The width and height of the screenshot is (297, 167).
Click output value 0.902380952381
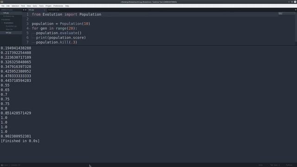click(x=16, y=136)
